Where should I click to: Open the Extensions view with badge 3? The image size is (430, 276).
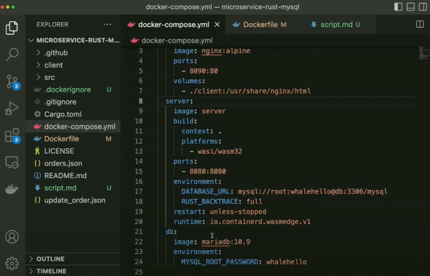coord(12,136)
